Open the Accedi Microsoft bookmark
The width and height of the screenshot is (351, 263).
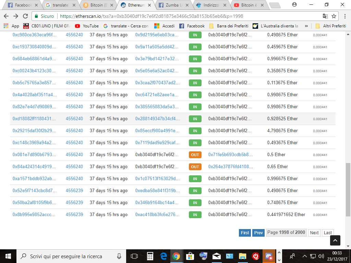[x=164, y=26]
